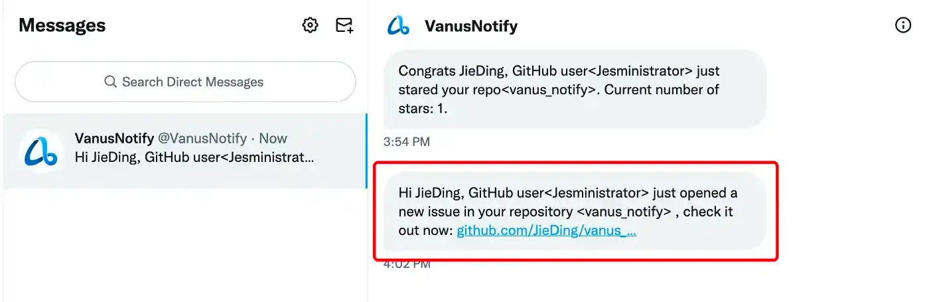
Task: Click the 3:54 PM message timestamp
Action: 407,141
